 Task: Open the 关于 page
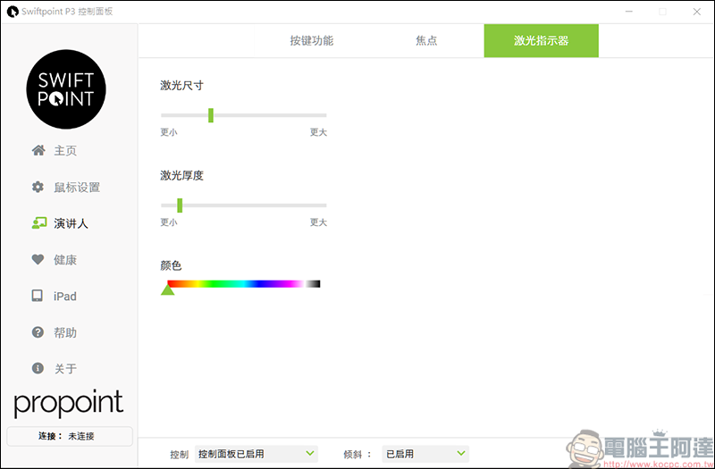coord(65,369)
